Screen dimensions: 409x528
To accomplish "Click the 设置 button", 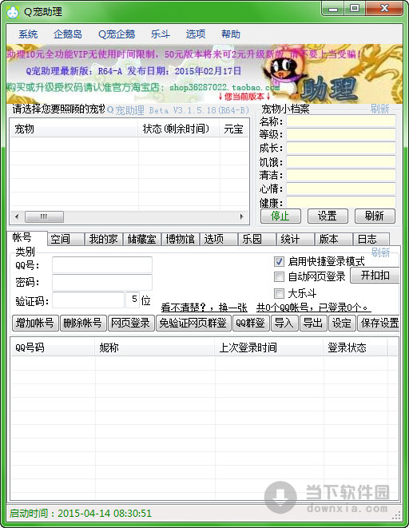I will (x=328, y=216).
